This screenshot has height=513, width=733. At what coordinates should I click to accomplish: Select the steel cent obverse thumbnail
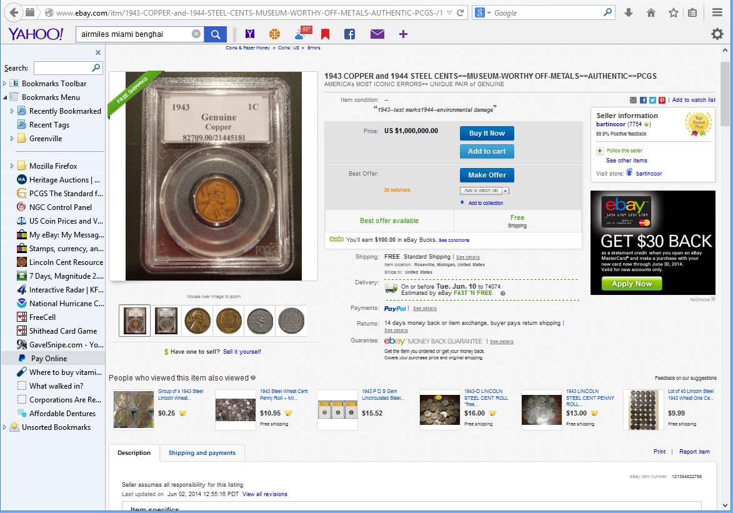[x=260, y=321]
